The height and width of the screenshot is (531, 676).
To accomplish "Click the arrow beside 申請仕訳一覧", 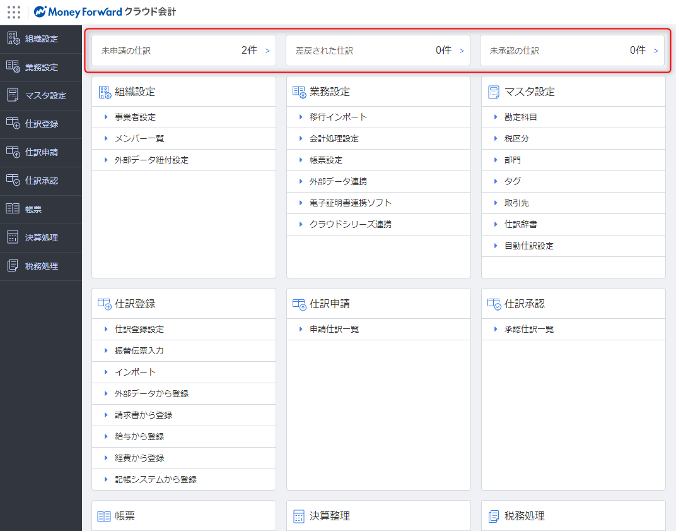I will tap(301, 329).
